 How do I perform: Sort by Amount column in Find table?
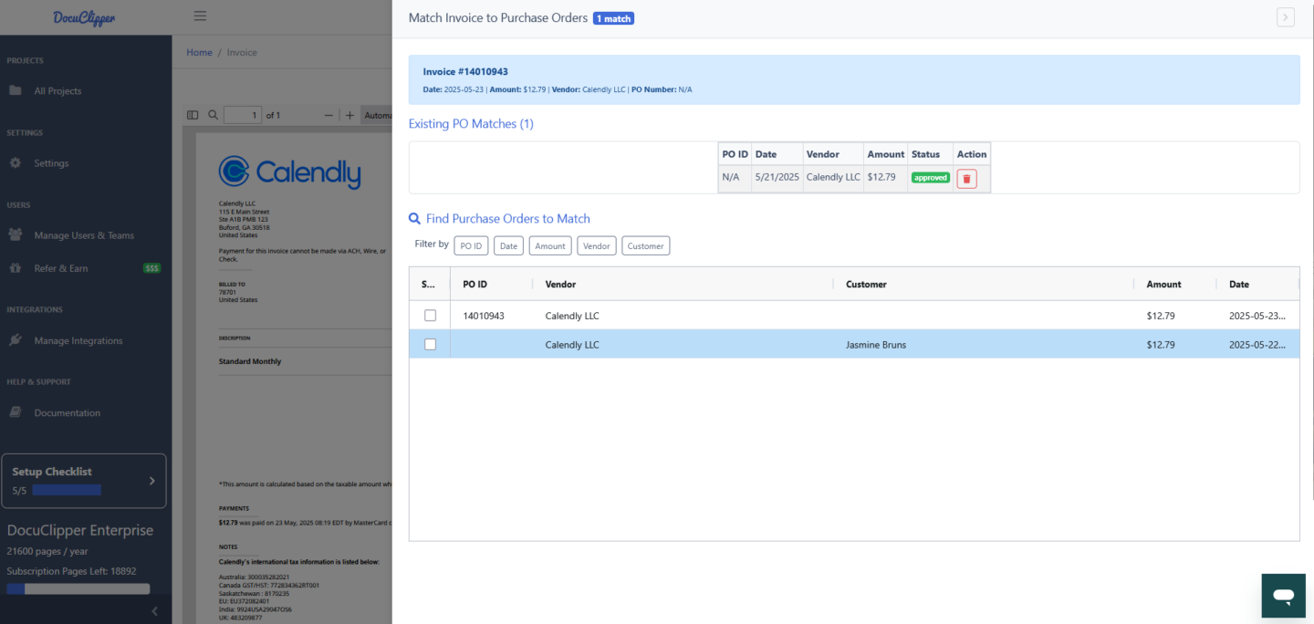tap(1163, 285)
